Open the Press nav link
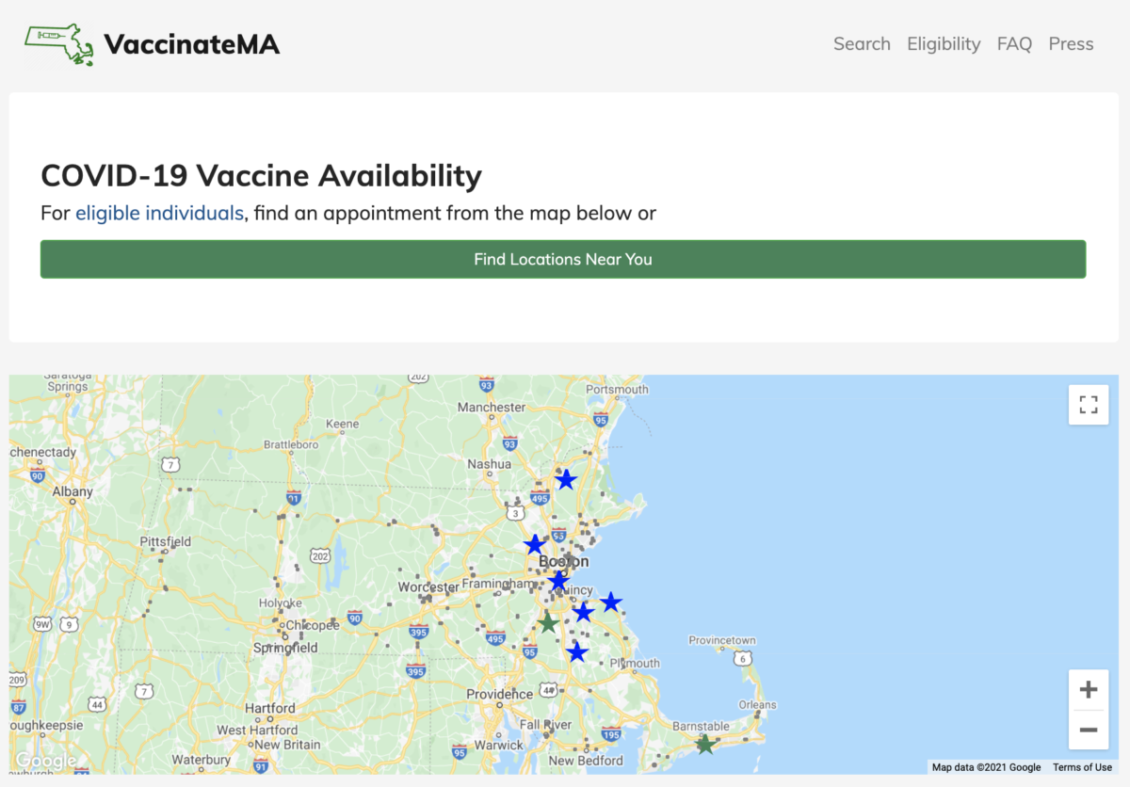This screenshot has height=787, width=1130. pyautogui.click(x=1071, y=44)
